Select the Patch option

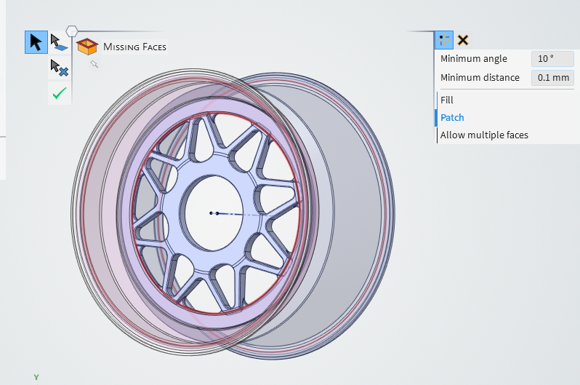coord(452,117)
